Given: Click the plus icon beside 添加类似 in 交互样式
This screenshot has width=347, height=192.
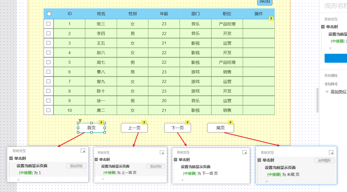Looking at the screenshot, I should 327,92.
